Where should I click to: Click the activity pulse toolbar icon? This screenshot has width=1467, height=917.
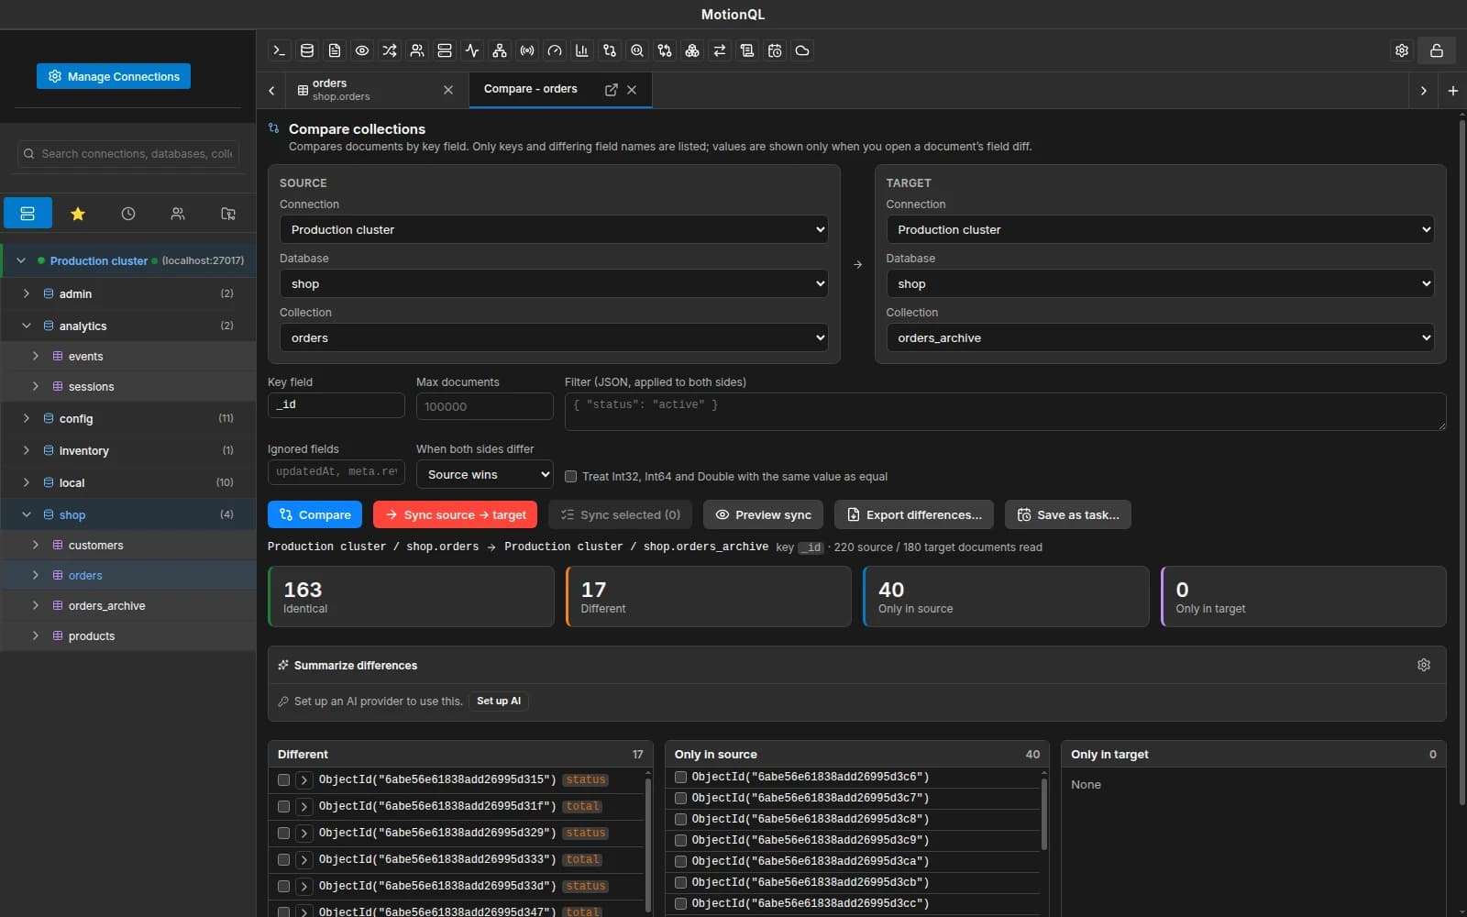pyautogui.click(x=472, y=50)
